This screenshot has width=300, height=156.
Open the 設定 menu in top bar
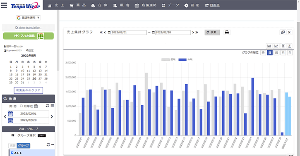pyautogui.click(x=192, y=5)
